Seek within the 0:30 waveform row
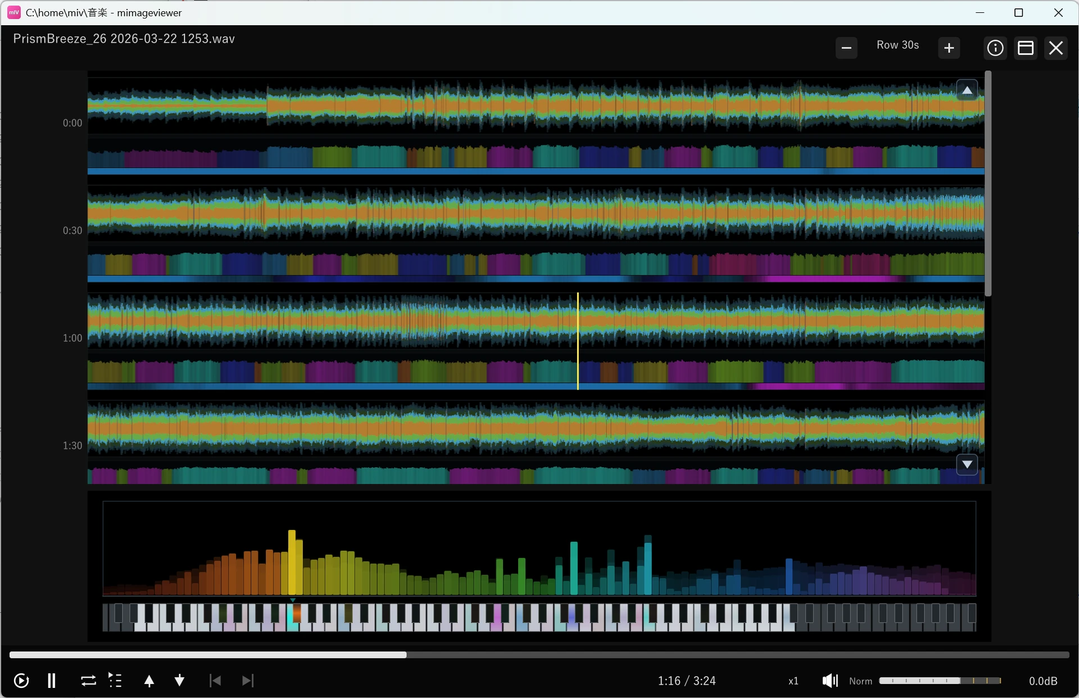The image size is (1079, 698). click(x=536, y=213)
